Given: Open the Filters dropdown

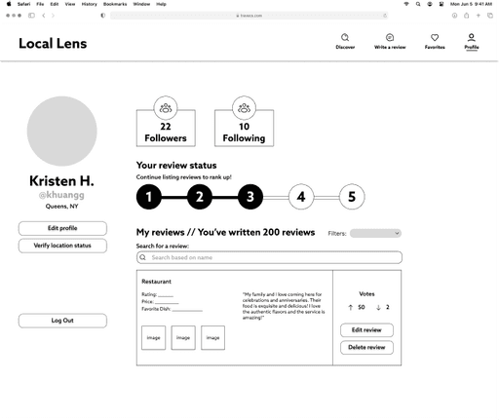Looking at the screenshot, I should (x=375, y=233).
